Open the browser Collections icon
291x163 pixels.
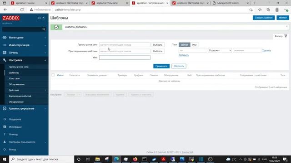(x=268, y=10)
